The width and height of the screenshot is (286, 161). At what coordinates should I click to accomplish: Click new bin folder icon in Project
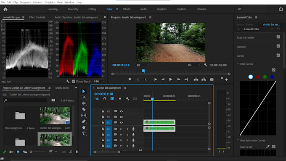coord(53,100)
